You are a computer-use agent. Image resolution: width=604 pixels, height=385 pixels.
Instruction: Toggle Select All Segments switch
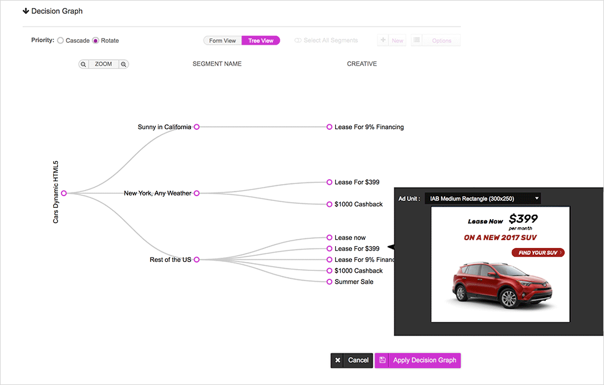(298, 40)
